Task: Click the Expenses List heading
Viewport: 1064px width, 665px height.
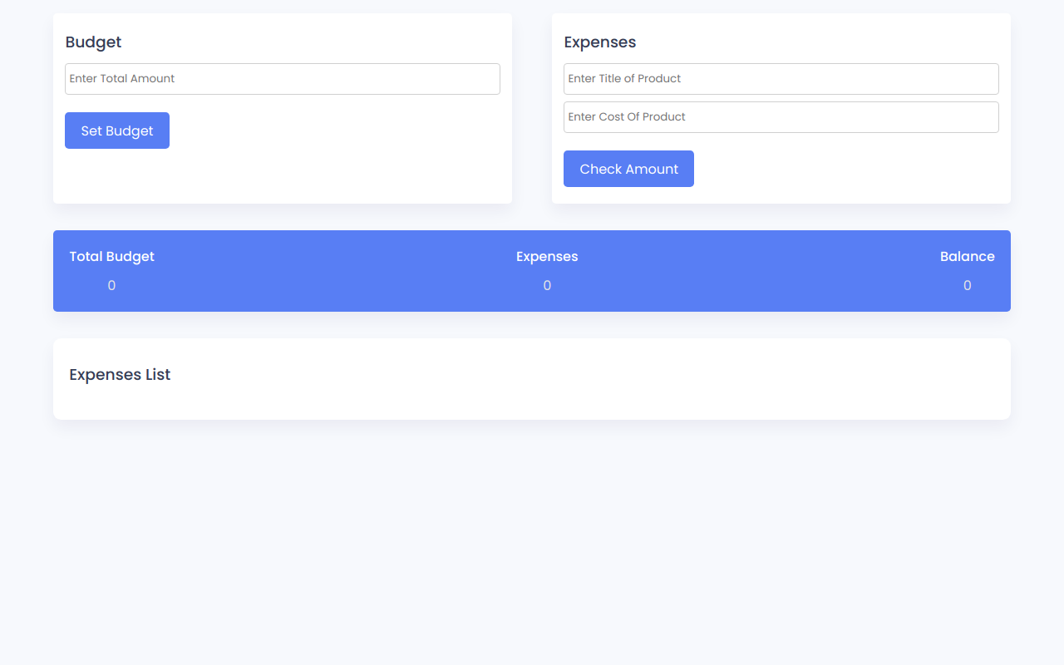Action: point(120,375)
